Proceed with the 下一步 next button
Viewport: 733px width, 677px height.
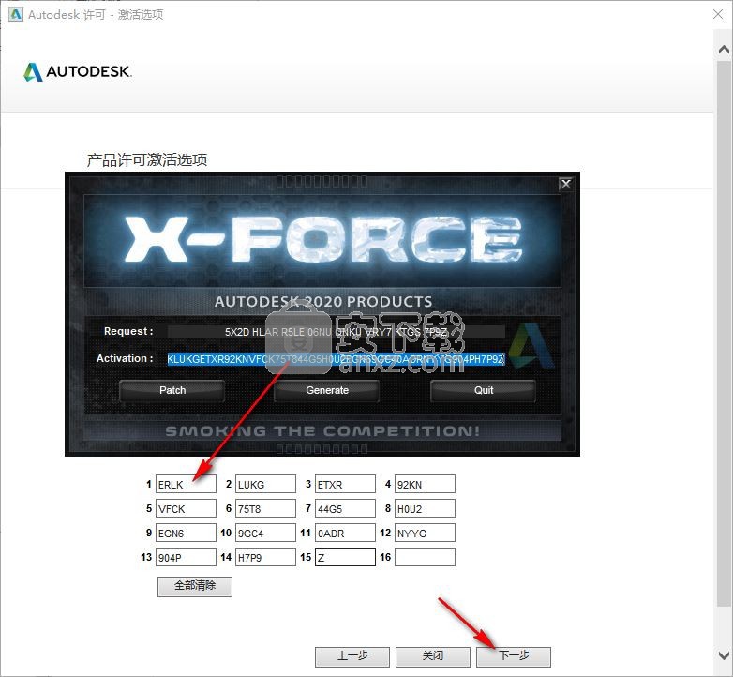click(x=514, y=656)
